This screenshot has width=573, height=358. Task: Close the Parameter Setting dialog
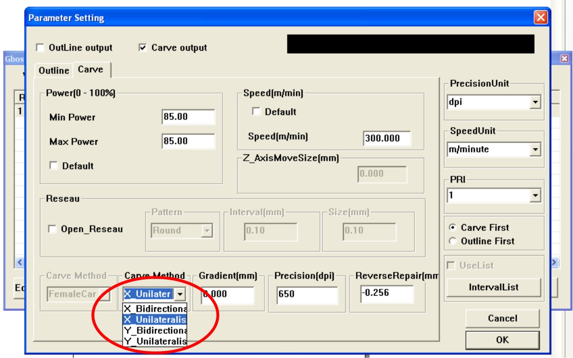pyautogui.click(x=540, y=19)
